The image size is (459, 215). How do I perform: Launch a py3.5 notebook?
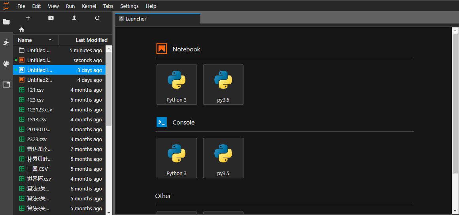(x=223, y=85)
